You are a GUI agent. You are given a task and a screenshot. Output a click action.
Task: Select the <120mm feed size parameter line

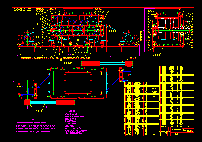[x=69, y=126]
